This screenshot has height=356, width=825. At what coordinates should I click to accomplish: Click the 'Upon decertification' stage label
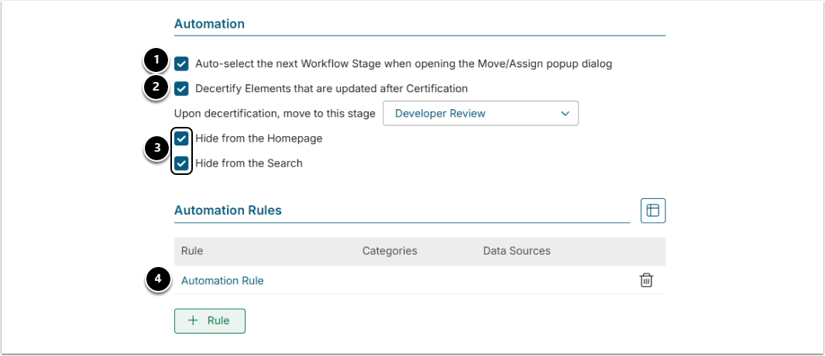pyautogui.click(x=275, y=113)
